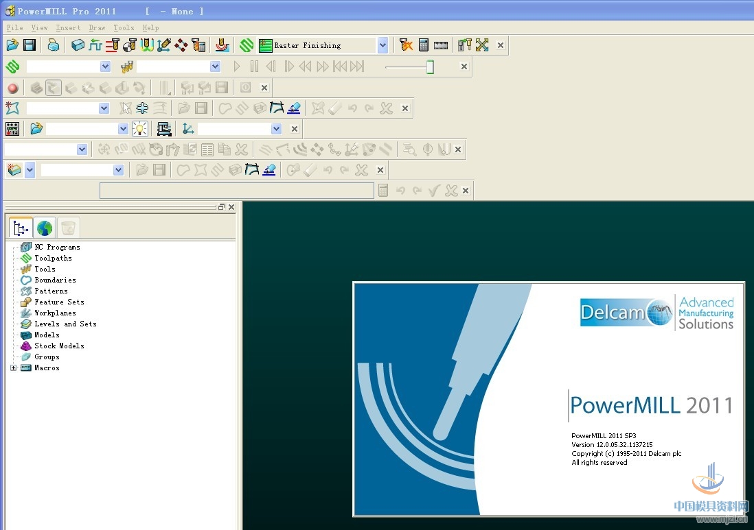Screen dimensions: 754x530
Task: Select Toolpaths in the explorer tree
Action: [53, 258]
